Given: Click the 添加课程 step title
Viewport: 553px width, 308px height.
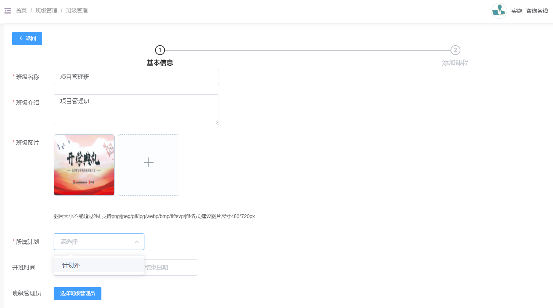Looking at the screenshot, I should click(455, 63).
